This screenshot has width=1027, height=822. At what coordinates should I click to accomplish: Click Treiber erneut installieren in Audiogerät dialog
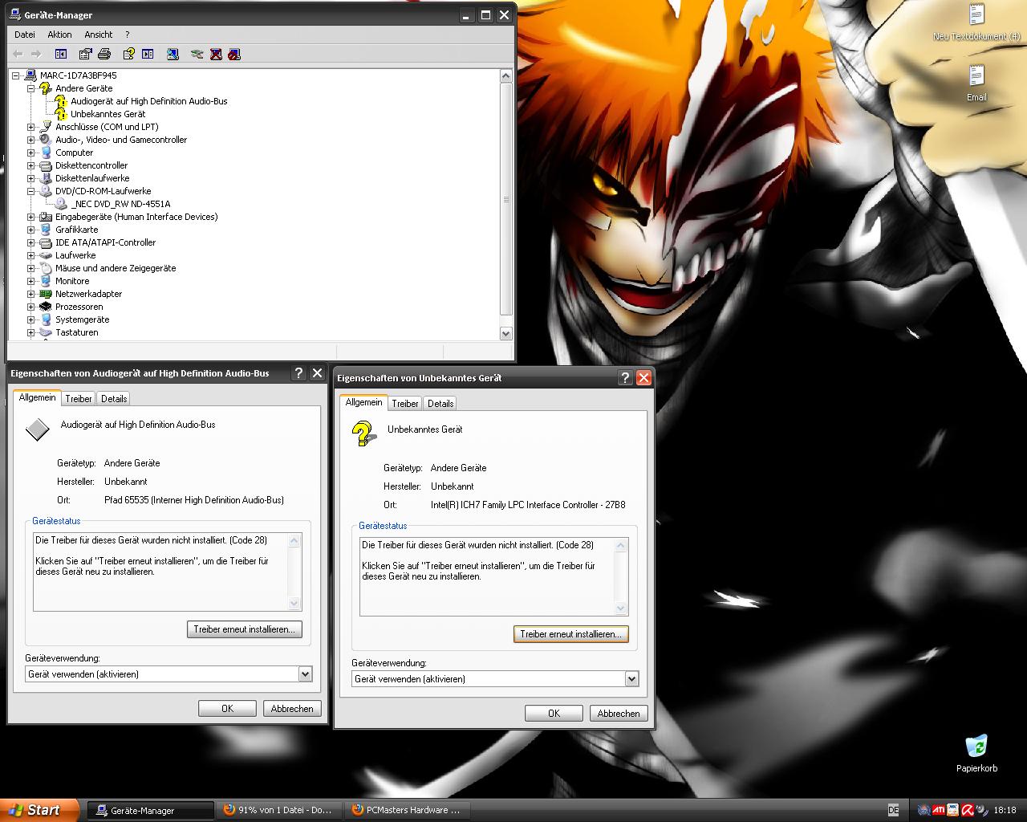[x=244, y=629]
